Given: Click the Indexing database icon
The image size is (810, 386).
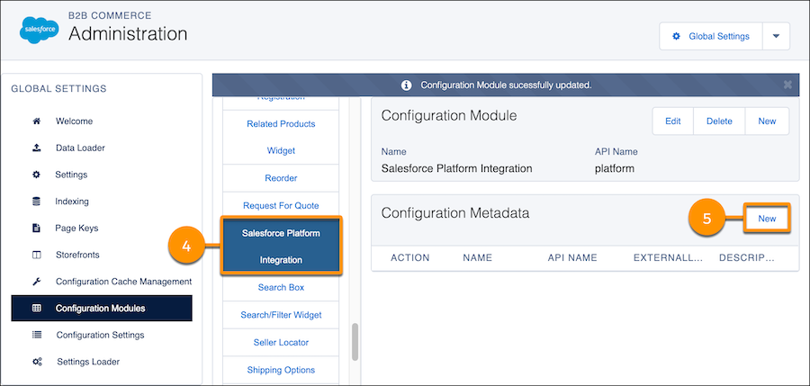Looking at the screenshot, I should [36, 201].
